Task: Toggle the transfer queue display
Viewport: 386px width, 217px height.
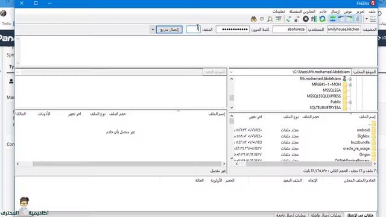Action: pyautogui.click(x=333, y=19)
